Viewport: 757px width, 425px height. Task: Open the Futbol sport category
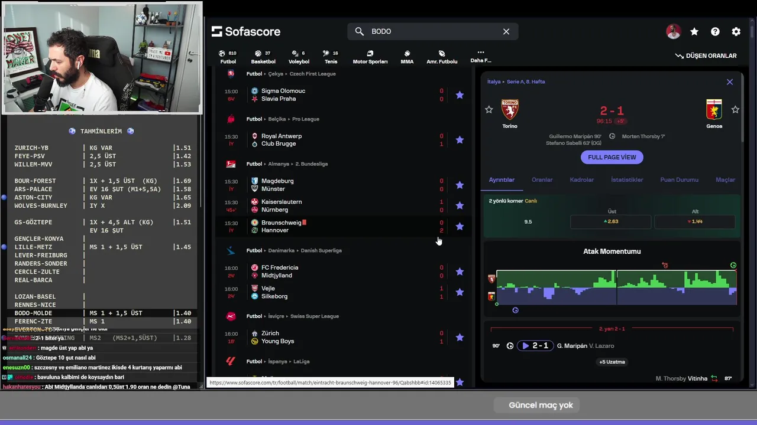(228, 57)
